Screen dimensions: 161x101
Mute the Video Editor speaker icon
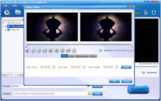(x=100, y=50)
